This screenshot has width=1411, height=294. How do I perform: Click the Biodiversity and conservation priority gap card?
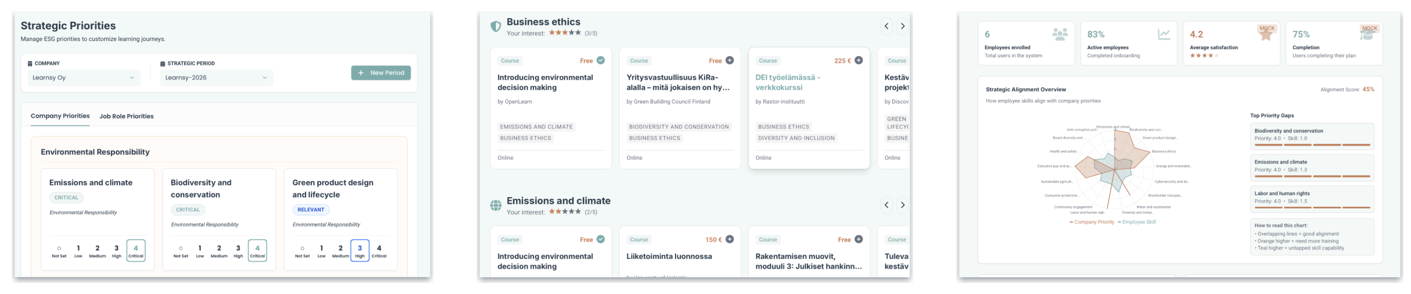click(1312, 136)
